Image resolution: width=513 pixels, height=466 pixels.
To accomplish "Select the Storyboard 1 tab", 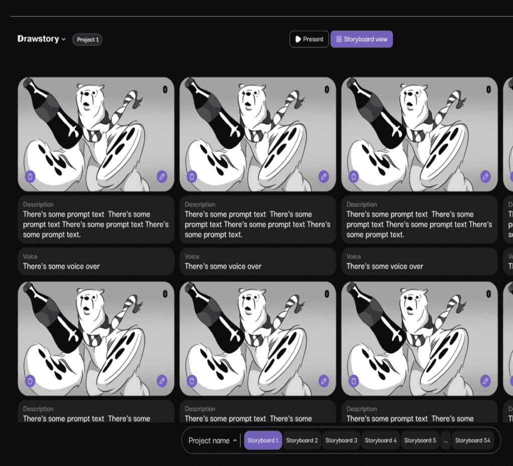I will pos(263,440).
